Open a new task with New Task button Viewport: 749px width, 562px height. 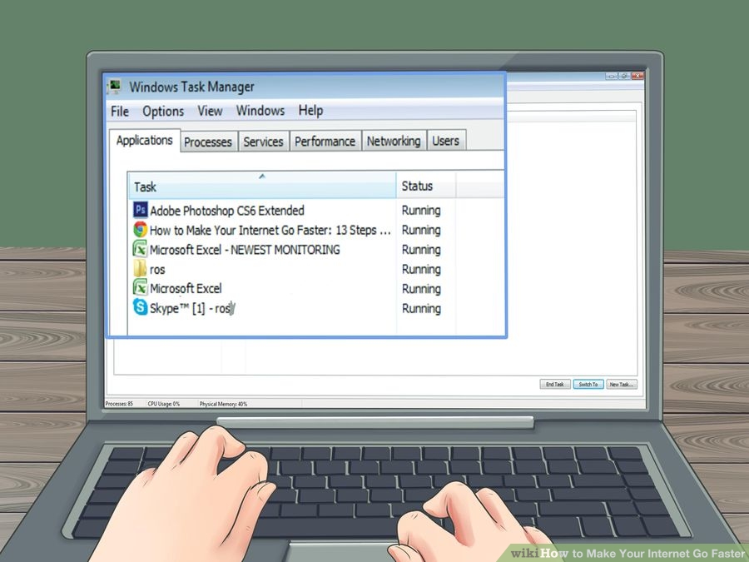622,384
